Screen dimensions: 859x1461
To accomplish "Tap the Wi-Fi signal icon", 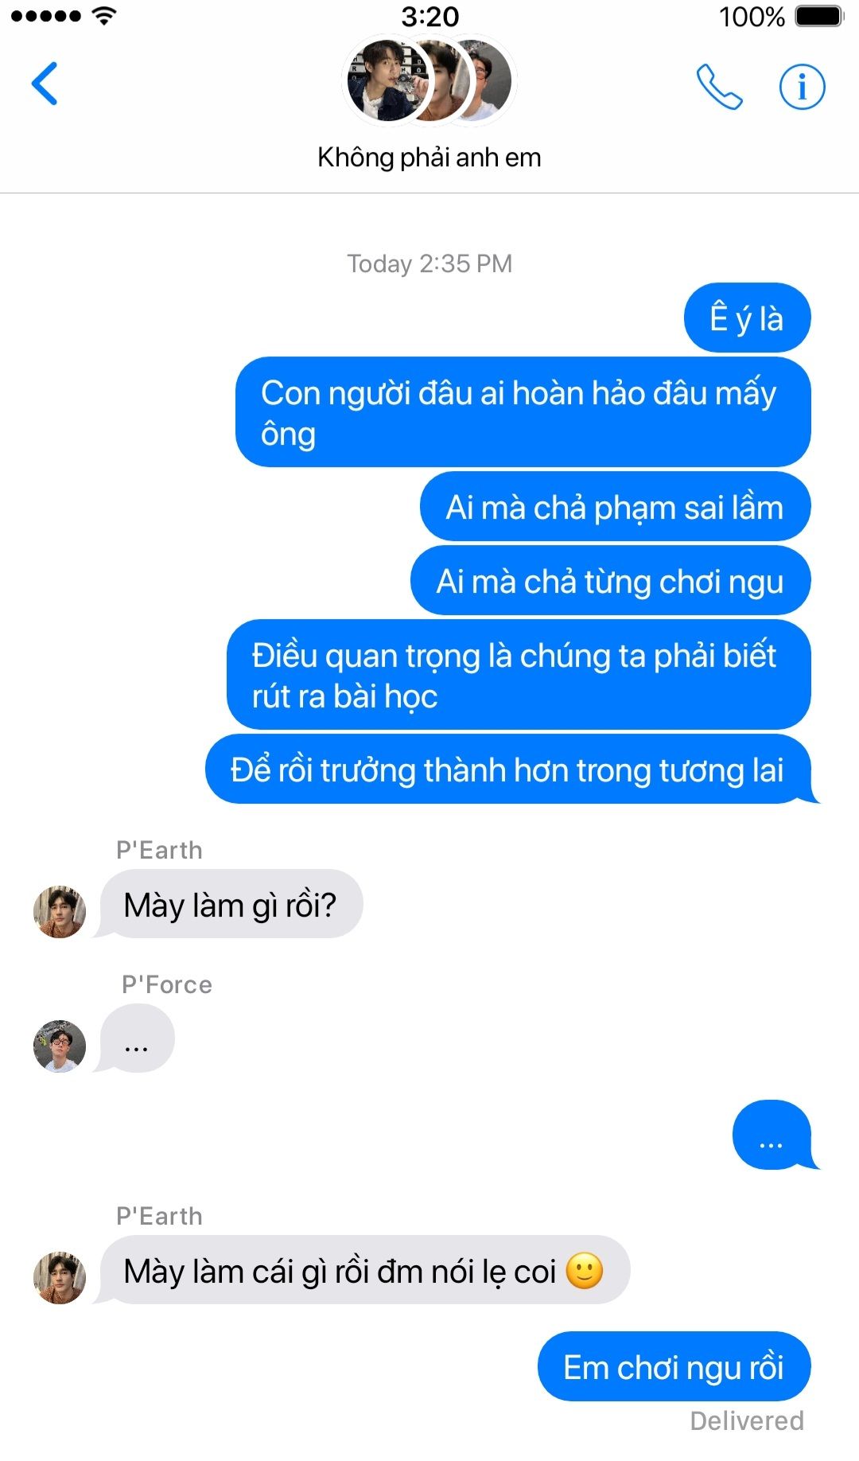I will [104, 16].
